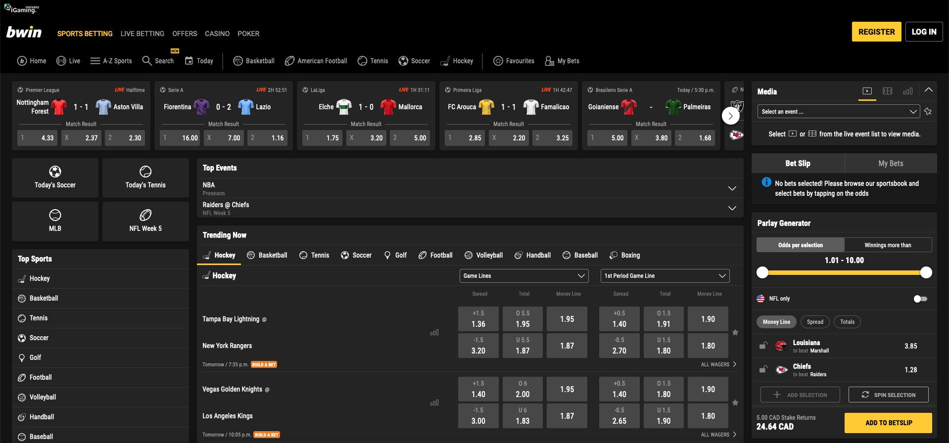Viewport: 949px width, 443px height.
Task: Select Spread parlay filter
Action: pyautogui.click(x=815, y=322)
